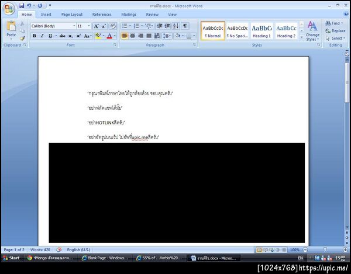Switch to the Mailings tab
This screenshot has width=351, height=274.
click(x=129, y=15)
